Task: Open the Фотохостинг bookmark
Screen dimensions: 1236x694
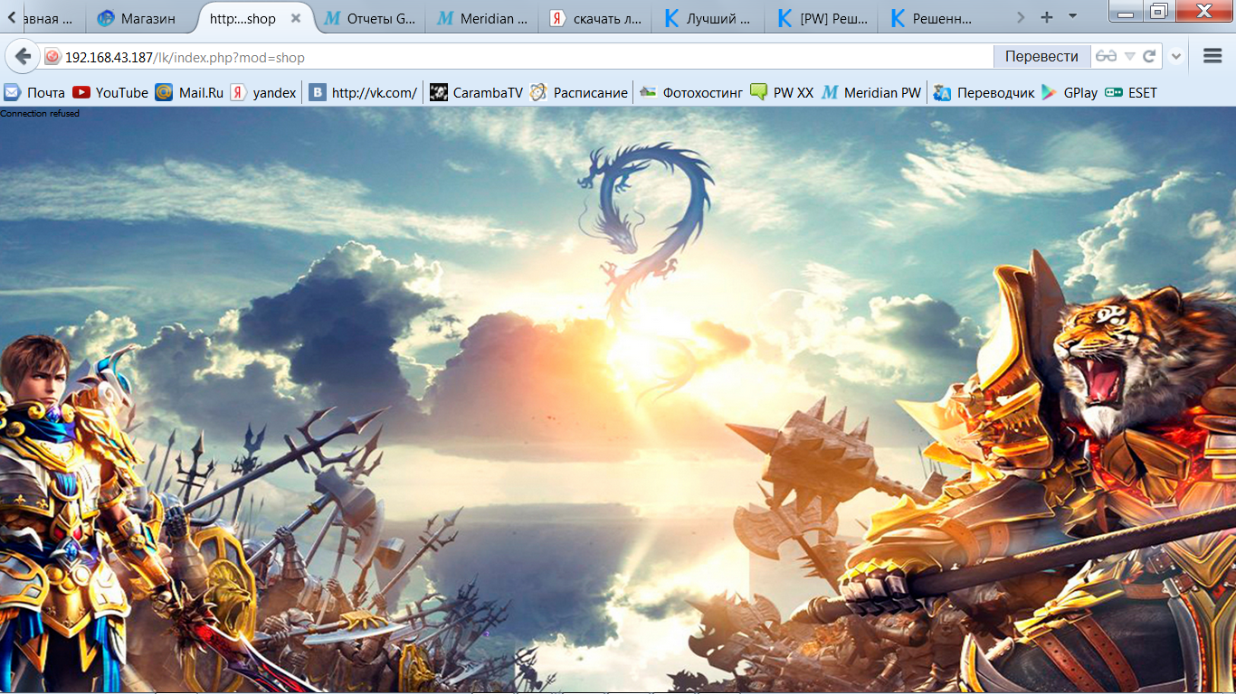Action: coord(690,92)
